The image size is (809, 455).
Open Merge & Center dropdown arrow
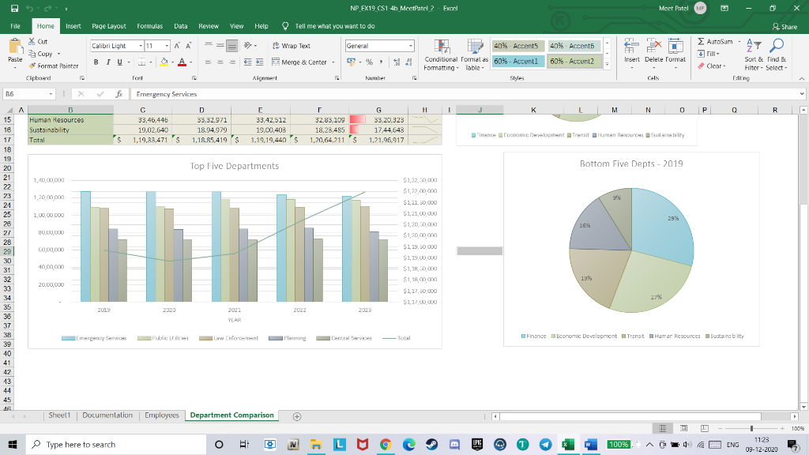coord(333,62)
